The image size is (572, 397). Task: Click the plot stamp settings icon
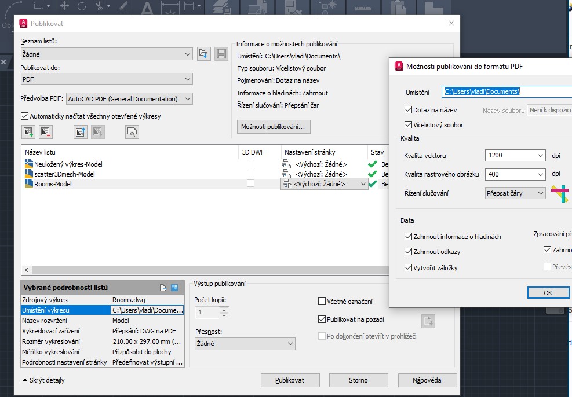428,321
